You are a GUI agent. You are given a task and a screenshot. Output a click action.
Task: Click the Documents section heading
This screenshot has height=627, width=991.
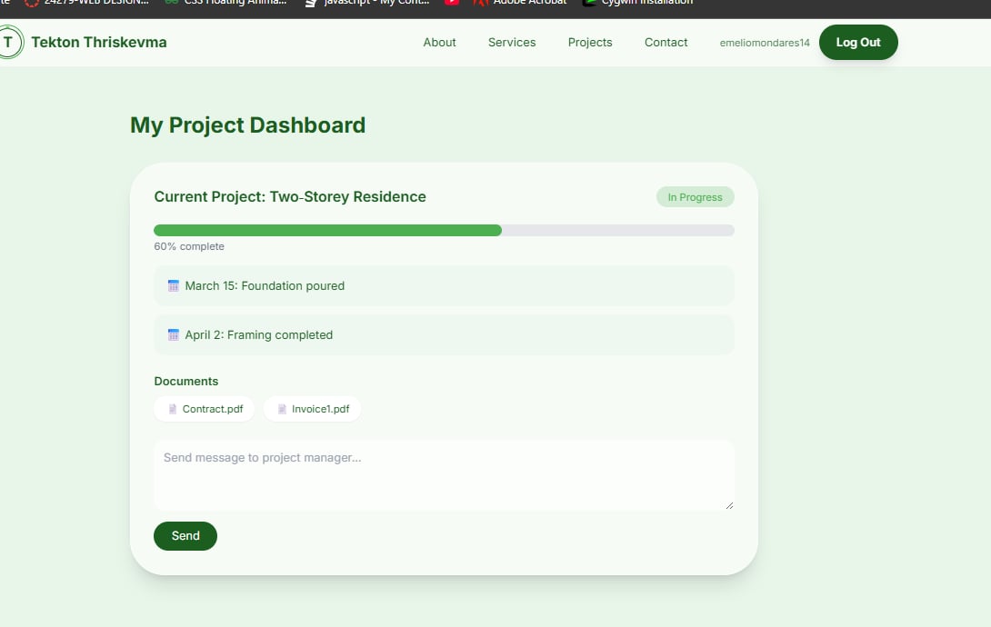pos(185,382)
